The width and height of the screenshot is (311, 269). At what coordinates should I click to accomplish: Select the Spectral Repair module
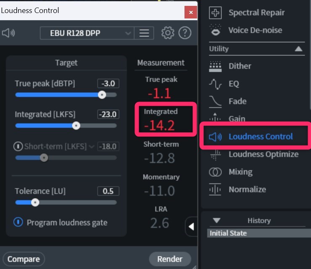(x=256, y=13)
